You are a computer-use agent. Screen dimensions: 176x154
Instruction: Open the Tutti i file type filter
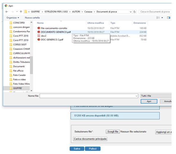coord(156,96)
